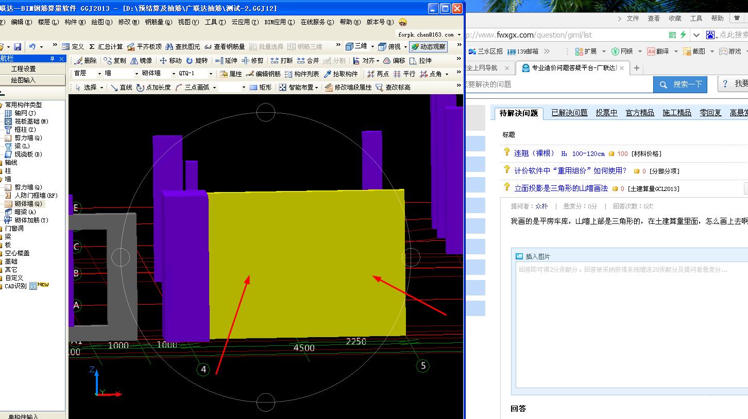This screenshot has height=419, width=748.
Task: Open question link 计价软件中重用组价如何使用
Action: pos(571,171)
